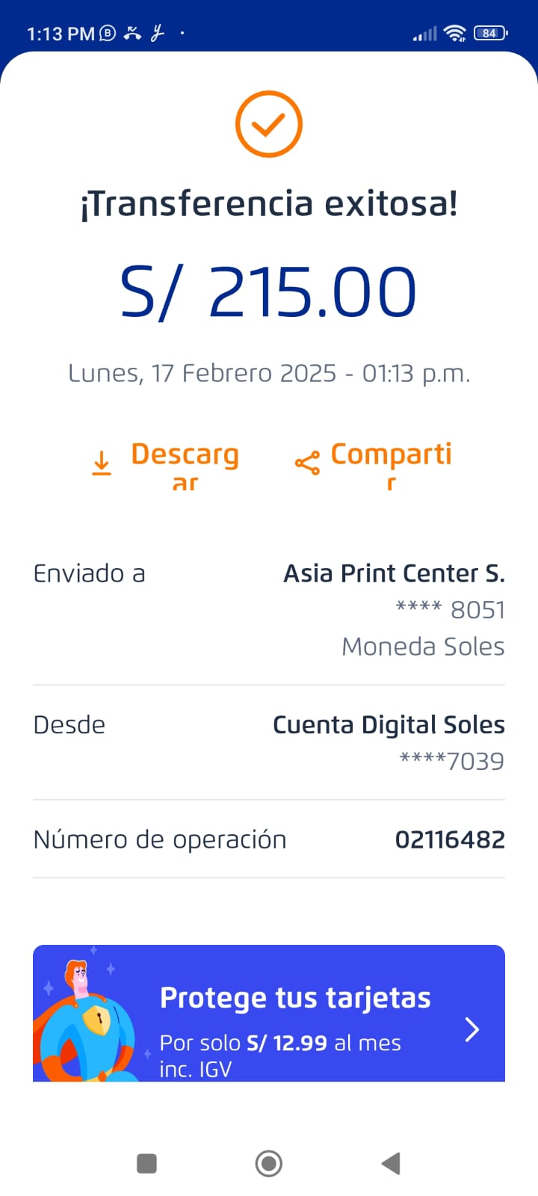Tap the transfer date and time text
The height and width of the screenshot is (1196, 538).
(269, 373)
